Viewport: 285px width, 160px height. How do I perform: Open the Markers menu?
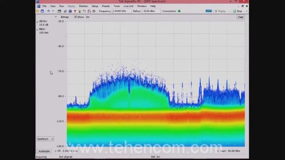click(x=83, y=6)
